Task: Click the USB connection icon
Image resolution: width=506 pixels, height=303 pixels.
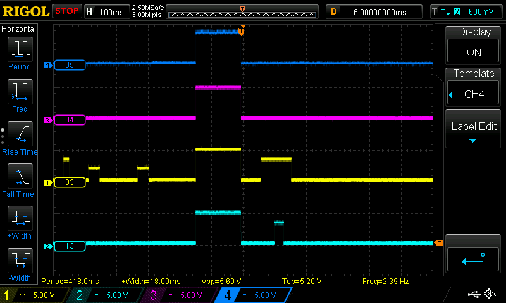Action: click(x=473, y=294)
